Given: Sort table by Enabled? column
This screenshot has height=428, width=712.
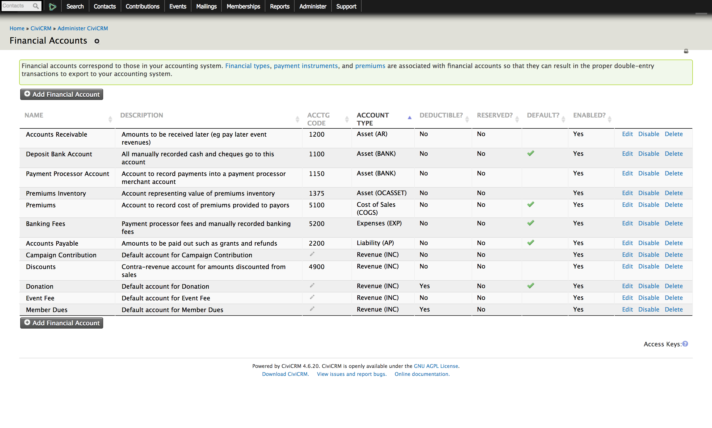Looking at the screenshot, I should pos(591,119).
